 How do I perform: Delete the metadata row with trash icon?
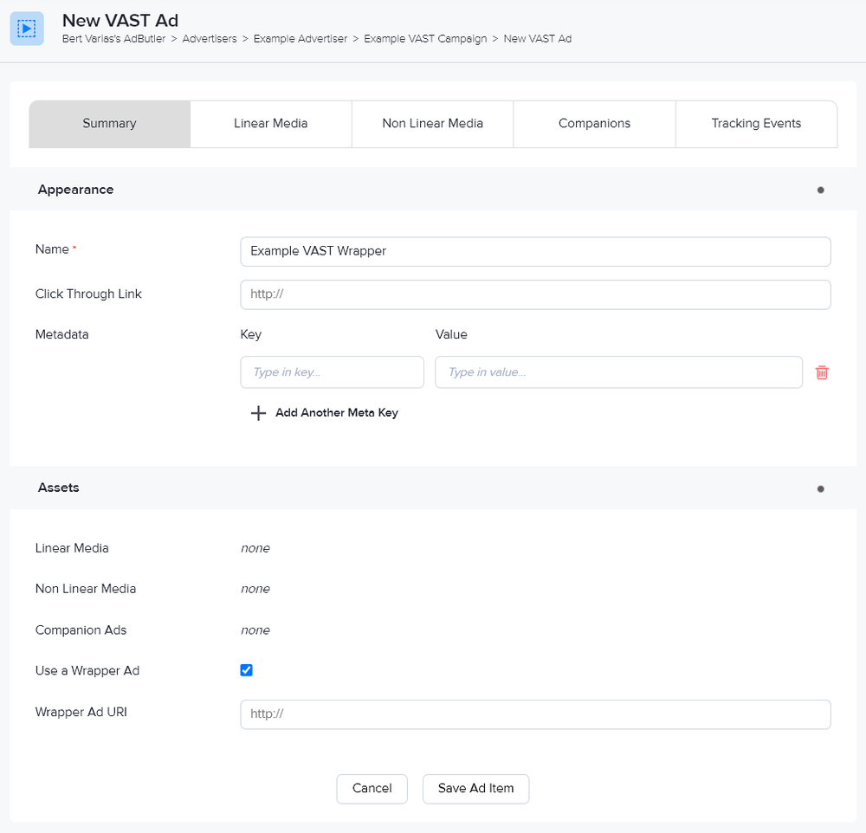coord(822,372)
